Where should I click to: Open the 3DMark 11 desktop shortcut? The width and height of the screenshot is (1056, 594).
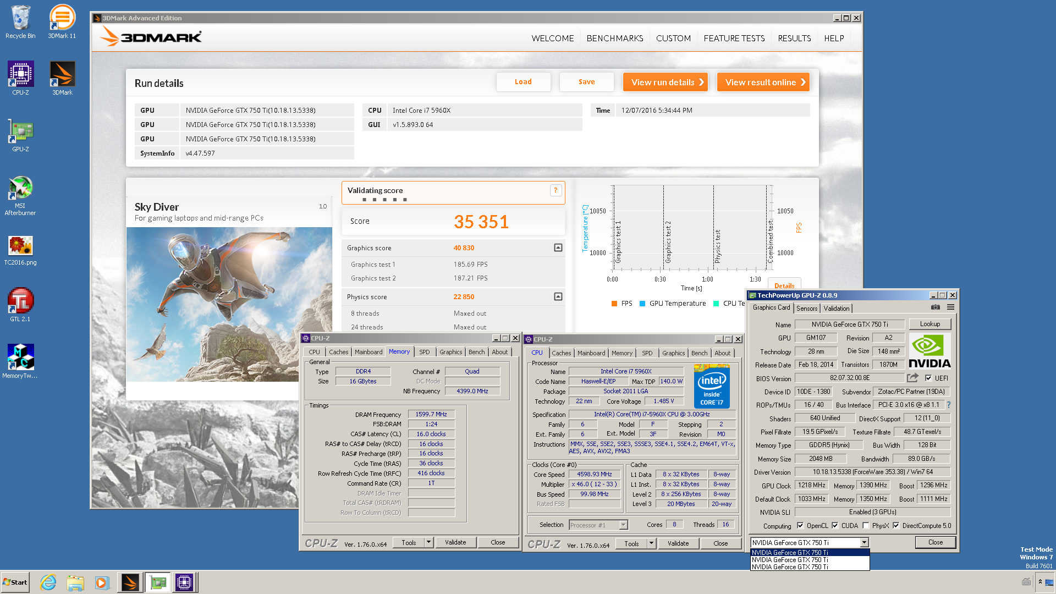62,21
